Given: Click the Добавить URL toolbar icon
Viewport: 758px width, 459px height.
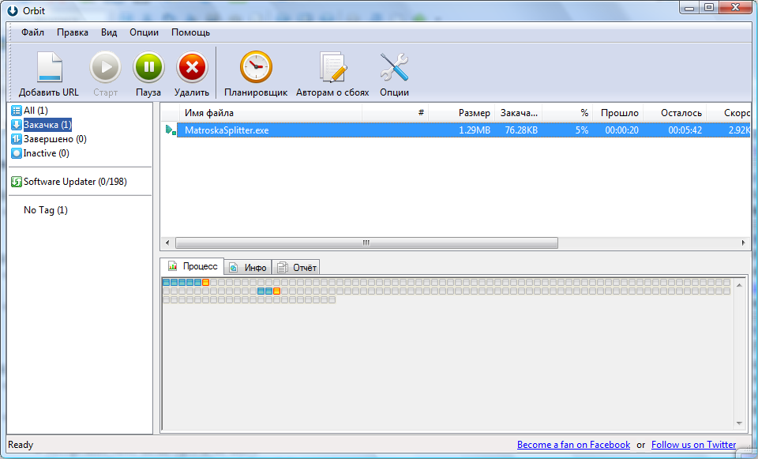Looking at the screenshot, I should point(50,66).
